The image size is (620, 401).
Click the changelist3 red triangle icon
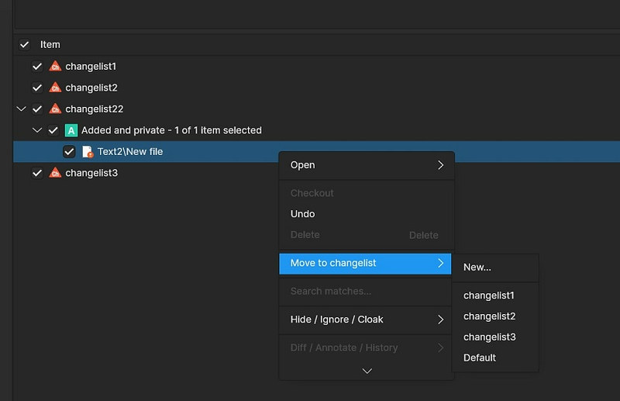pos(55,173)
